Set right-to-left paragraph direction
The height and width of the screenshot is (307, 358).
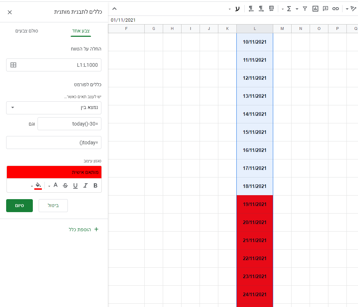[251, 9]
